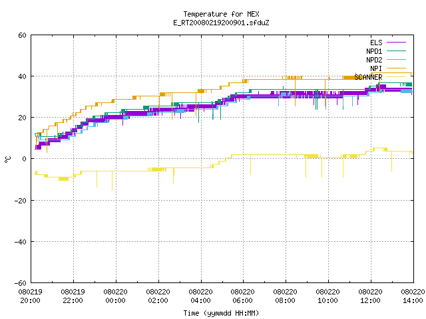The image size is (426, 319).
Task: Click the x-axis label 080220 08:00
Action: click(x=286, y=296)
